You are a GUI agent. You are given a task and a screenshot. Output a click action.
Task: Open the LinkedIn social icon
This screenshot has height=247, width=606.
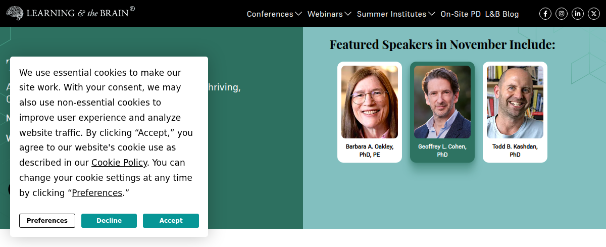(x=578, y=14)
